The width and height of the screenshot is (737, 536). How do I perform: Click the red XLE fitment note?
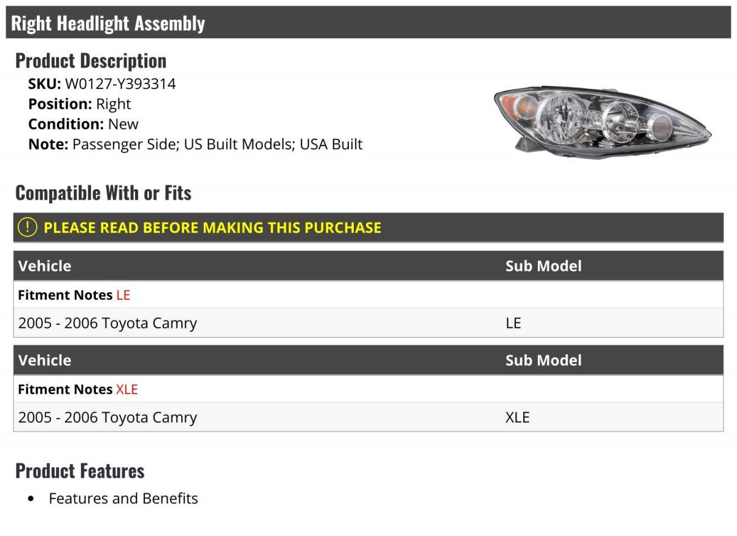coord(127,389)
